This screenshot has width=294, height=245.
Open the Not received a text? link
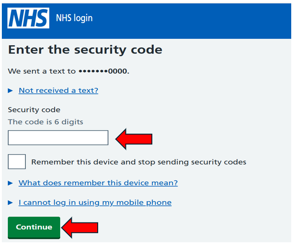[x=58, y=90]
